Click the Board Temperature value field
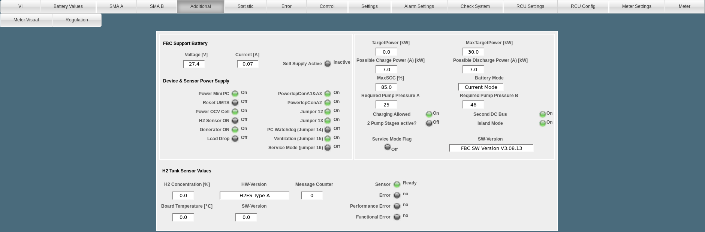Image resolution: width=705 pixels, height=232 pixels. tap(183, 217)
